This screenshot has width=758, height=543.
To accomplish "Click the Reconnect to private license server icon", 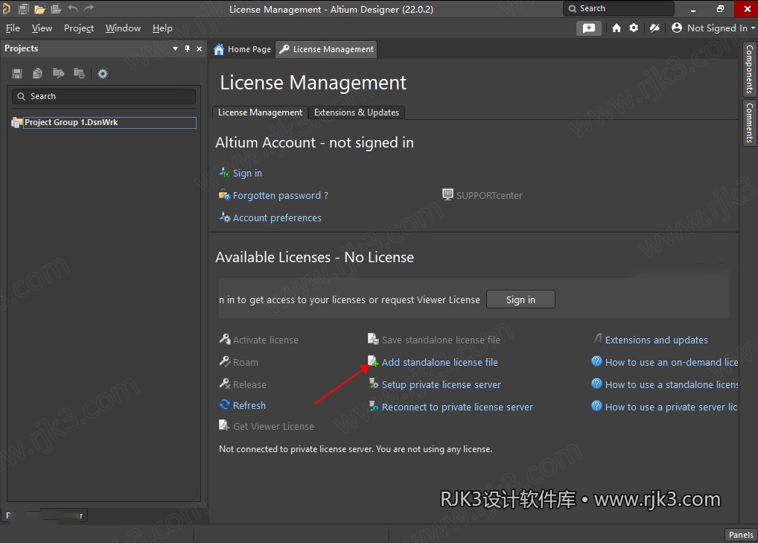I will coord(374,406).
